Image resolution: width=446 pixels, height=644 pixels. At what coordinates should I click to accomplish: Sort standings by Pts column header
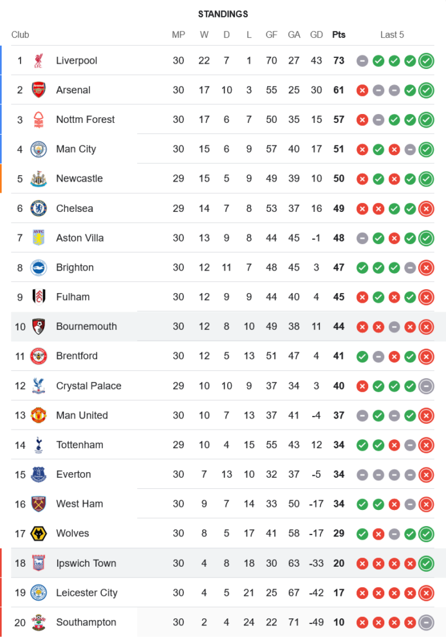pyautogui.click(x=339, y=35)
